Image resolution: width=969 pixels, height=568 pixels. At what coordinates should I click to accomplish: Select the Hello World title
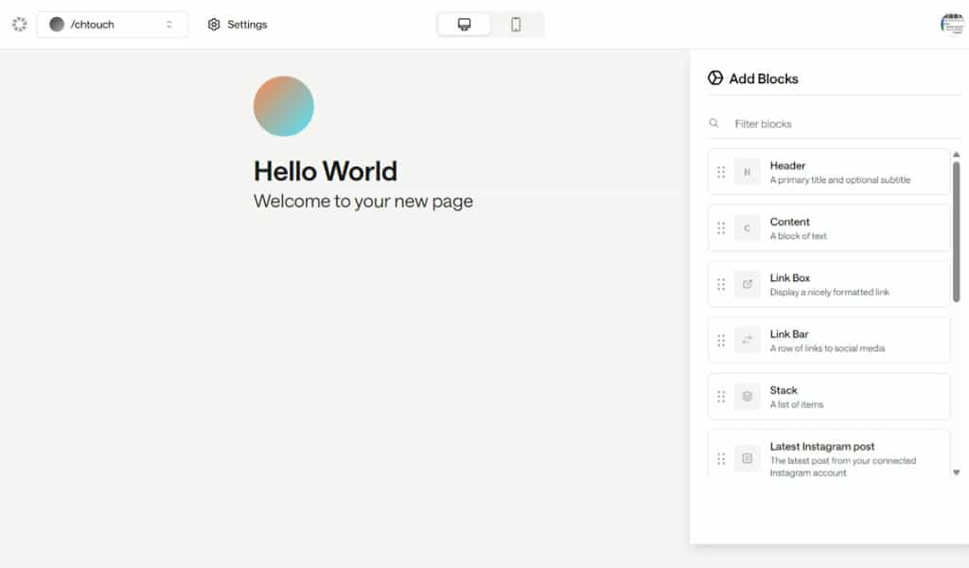coord(326,171)
